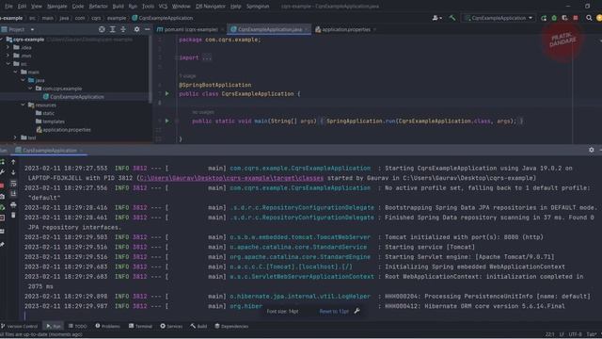Click the Build Project hammer icon
The image size is (602, 339).
click(452, 18)
